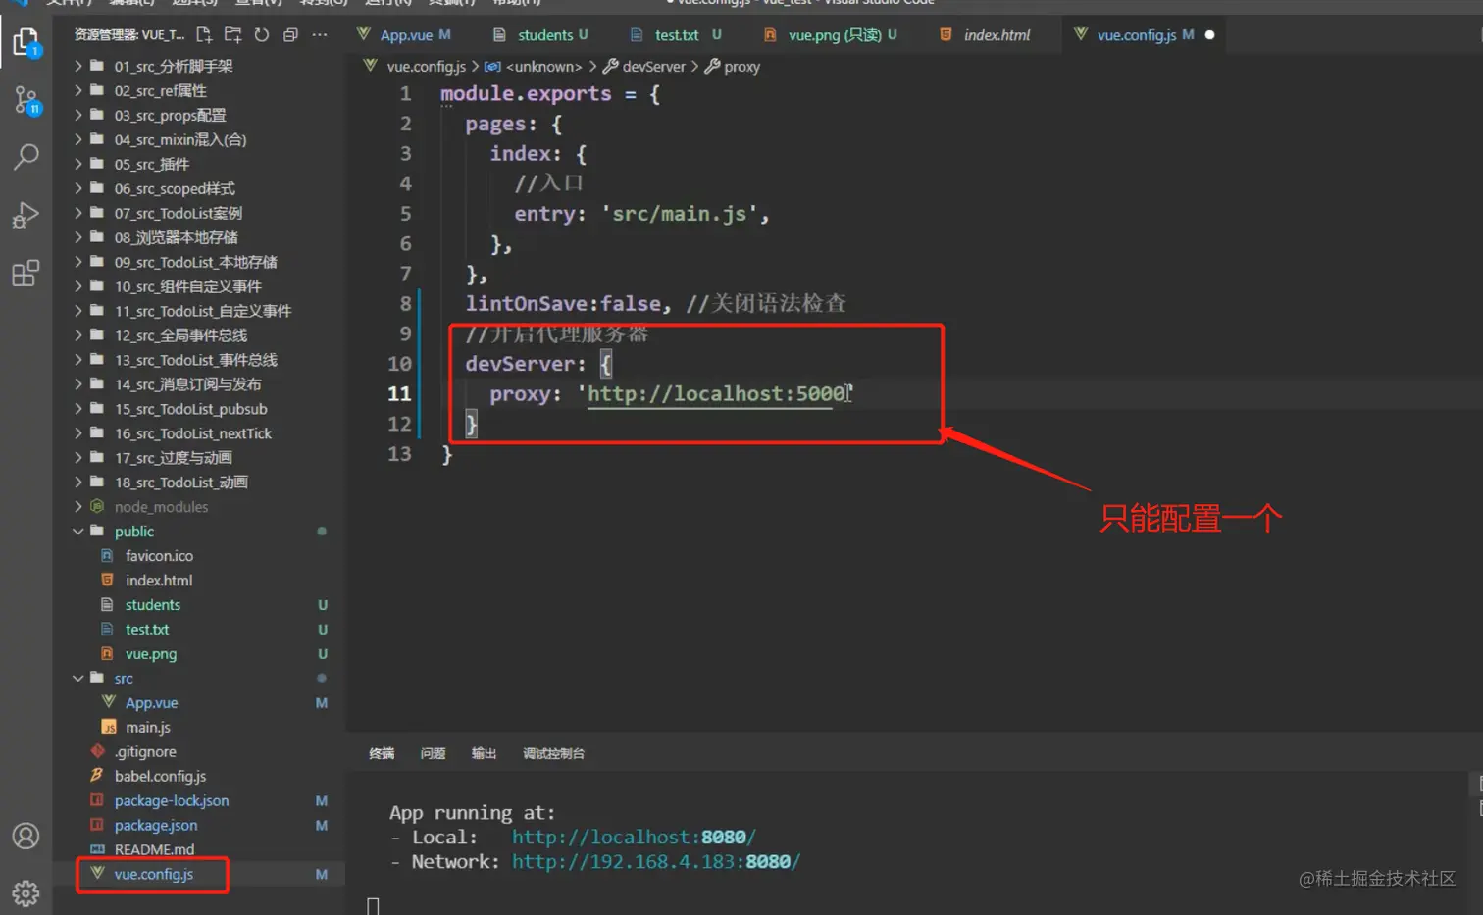
Task: Switch to the 终端 panel tab
Action: coord(382,754)
